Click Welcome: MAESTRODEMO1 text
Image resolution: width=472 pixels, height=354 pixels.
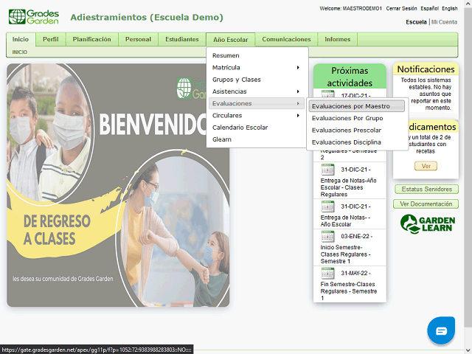351,8
